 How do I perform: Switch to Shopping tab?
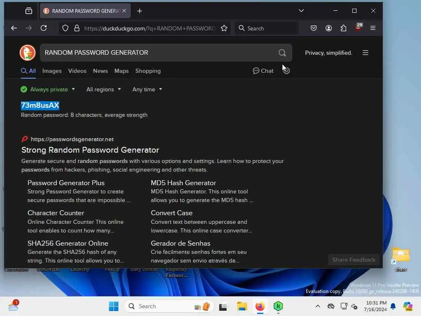148,71
